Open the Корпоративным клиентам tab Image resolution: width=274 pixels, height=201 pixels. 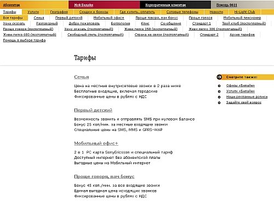165,5
